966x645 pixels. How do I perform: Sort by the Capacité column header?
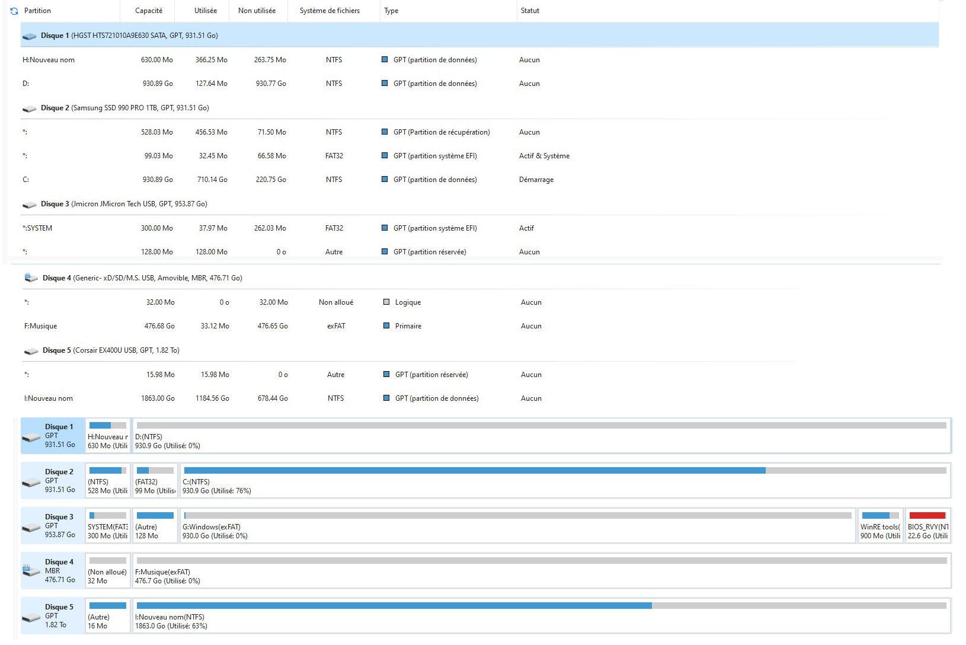pos(149,11)
